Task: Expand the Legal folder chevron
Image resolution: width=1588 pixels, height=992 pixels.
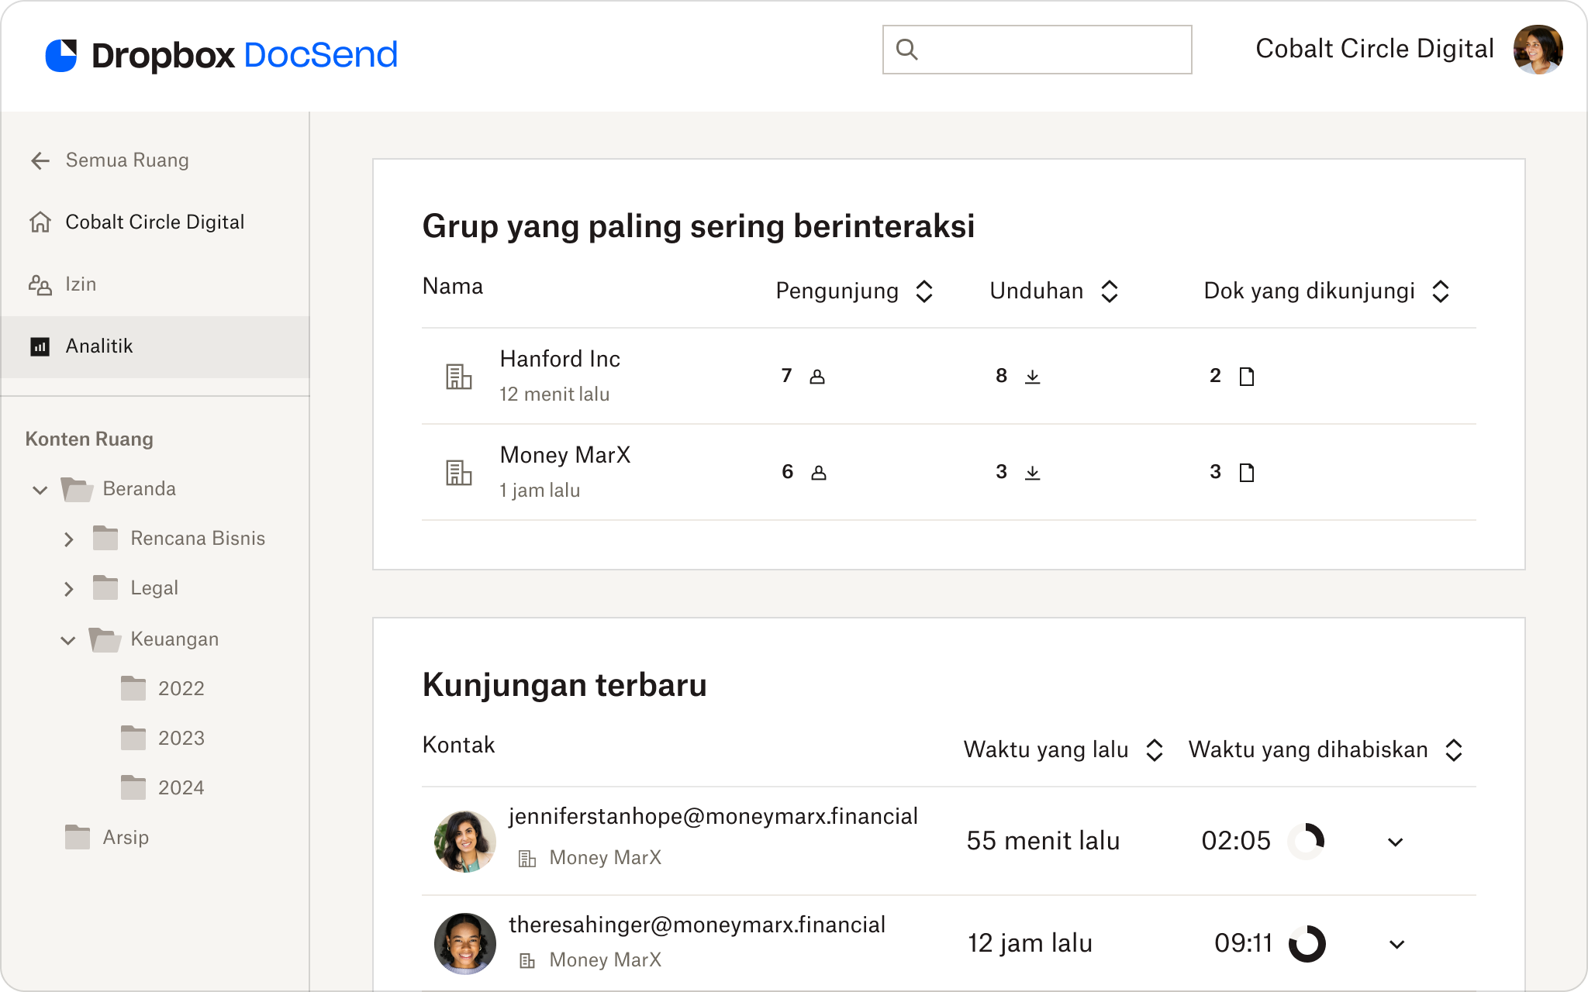Action: coord(69,589)
